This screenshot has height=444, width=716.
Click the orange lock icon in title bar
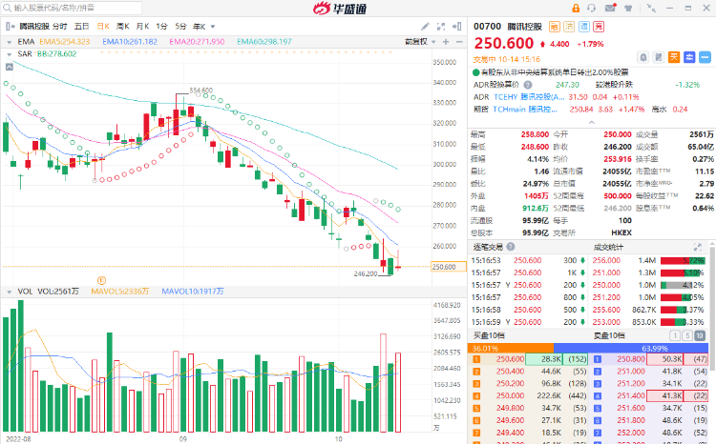(576, 9)
